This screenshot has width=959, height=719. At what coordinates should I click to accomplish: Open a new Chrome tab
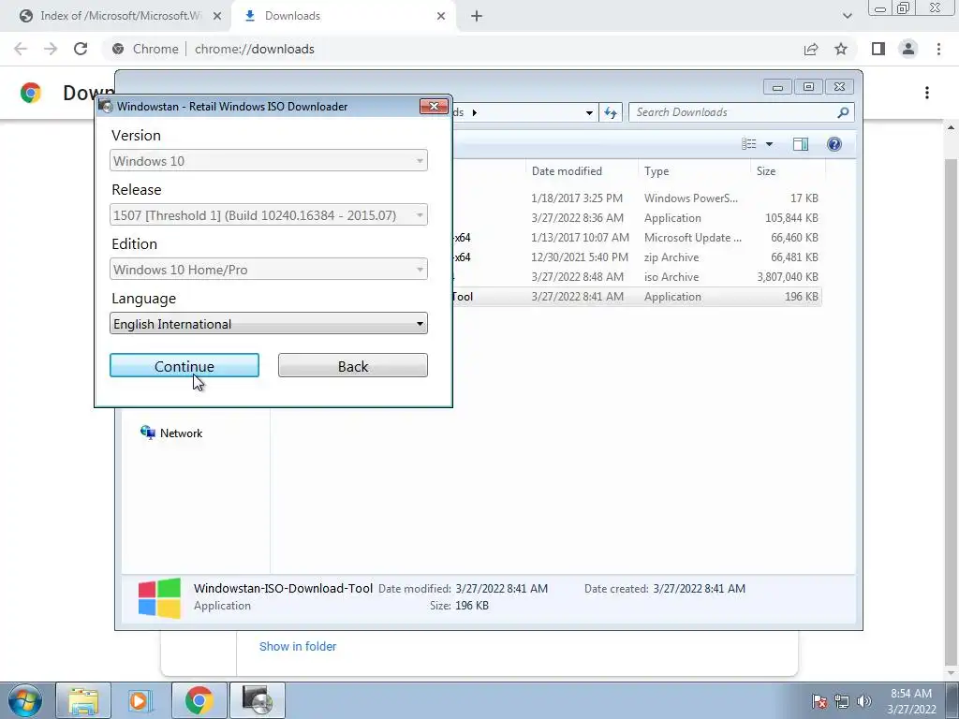tap(477, 17)
